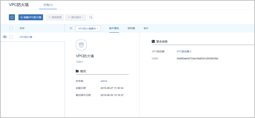
Task: Click the refresh icon button
Action: coord(12,17)
